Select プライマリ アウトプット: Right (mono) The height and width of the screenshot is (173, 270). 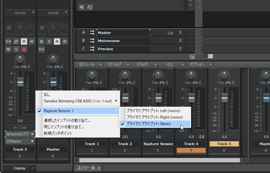(x=155, y=117)
